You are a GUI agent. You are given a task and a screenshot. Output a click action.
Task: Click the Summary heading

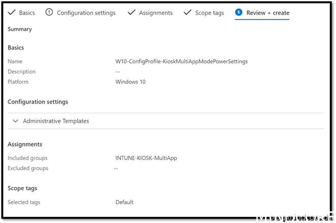coord(20,29)
